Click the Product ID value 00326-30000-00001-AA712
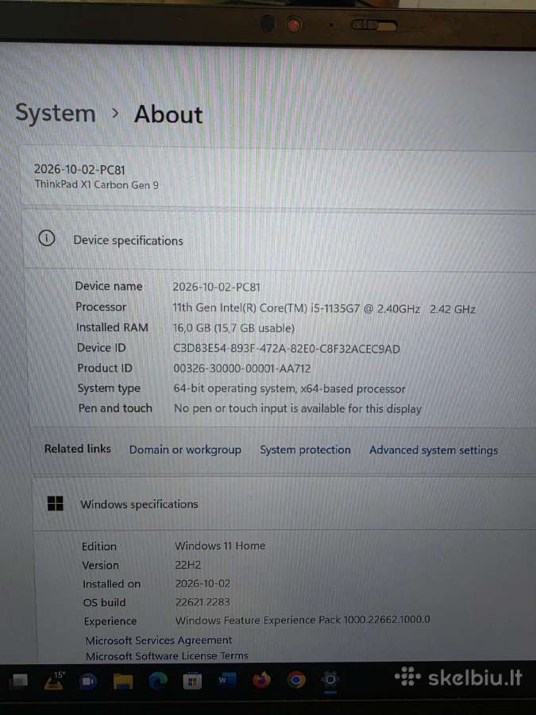This screenshot has height=715, width=536. (x=242, y=369)
